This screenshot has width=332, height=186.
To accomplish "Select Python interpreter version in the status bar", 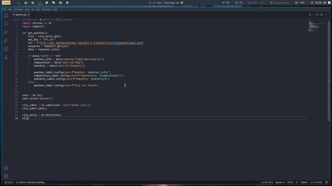I will click(316, 182).
